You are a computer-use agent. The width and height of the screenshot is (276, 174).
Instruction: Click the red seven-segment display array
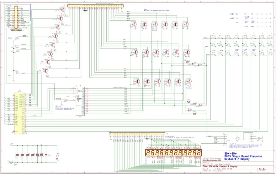173,154
